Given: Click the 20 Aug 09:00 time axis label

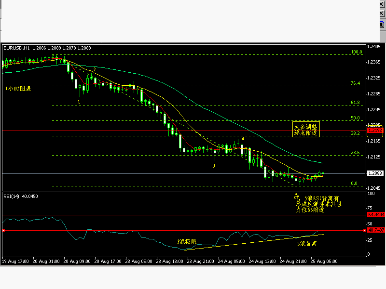Looking at the screenshot, I should pyautogui.click(x=77, y=262).
